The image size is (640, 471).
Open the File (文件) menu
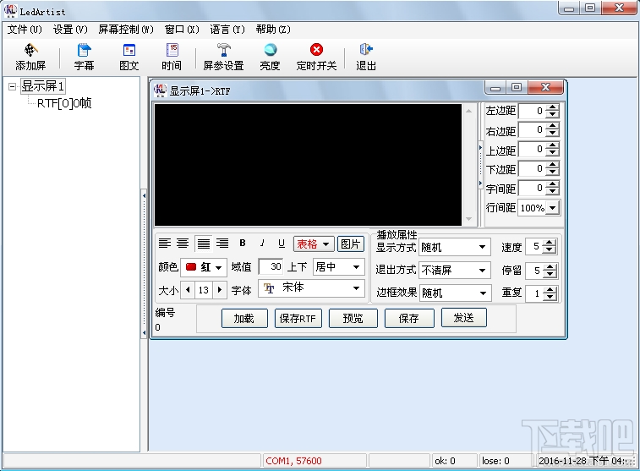click(x=25, y=30)
